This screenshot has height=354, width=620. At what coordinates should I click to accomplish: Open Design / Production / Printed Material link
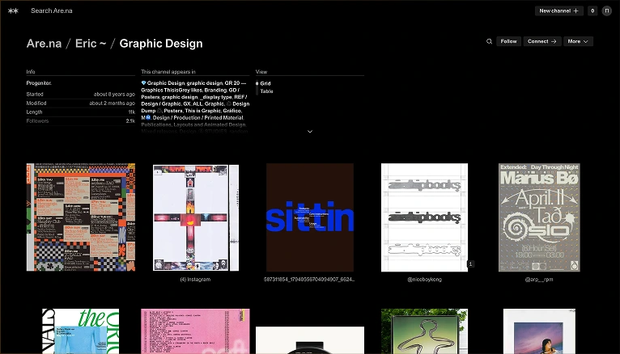pyautogui.click(x=198, y=118)
